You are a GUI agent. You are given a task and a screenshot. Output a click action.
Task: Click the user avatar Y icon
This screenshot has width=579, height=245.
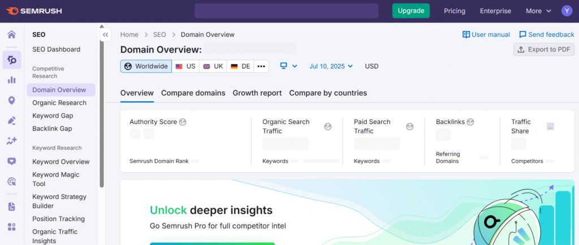click(567, 11)
